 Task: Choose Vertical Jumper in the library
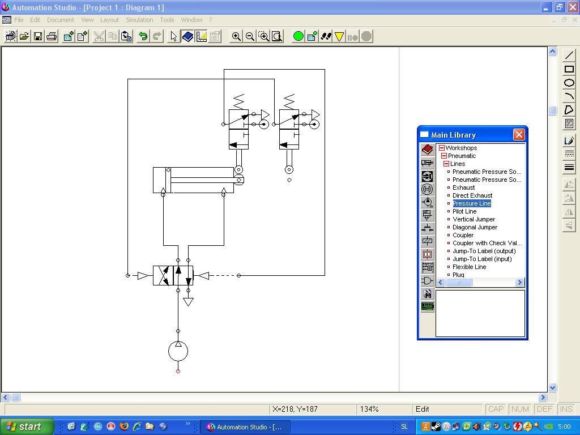(474, 219)
